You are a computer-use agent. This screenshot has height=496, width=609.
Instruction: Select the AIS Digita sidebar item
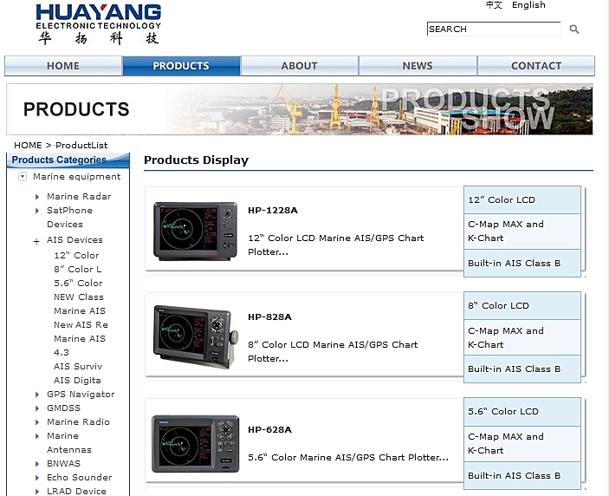click(77, 381)
